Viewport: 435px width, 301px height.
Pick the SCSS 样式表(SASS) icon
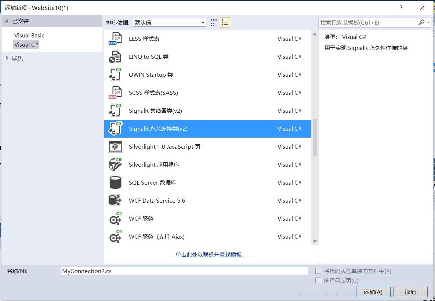115,93
